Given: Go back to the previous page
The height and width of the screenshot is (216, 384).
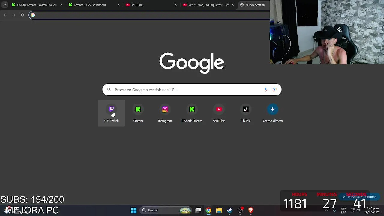Looking at the screenshot, I should 5,15.
